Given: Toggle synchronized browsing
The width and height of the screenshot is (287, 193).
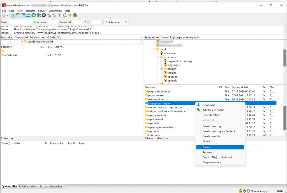Looking at the screenshot, I should pos(70,16).
